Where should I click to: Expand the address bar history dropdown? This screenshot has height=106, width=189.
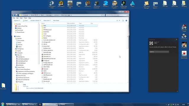click(102, 15)
